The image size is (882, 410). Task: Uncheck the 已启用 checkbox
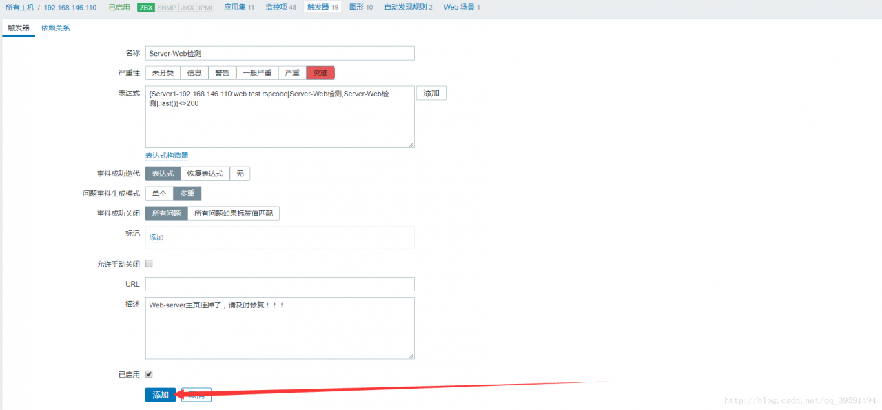149,374
